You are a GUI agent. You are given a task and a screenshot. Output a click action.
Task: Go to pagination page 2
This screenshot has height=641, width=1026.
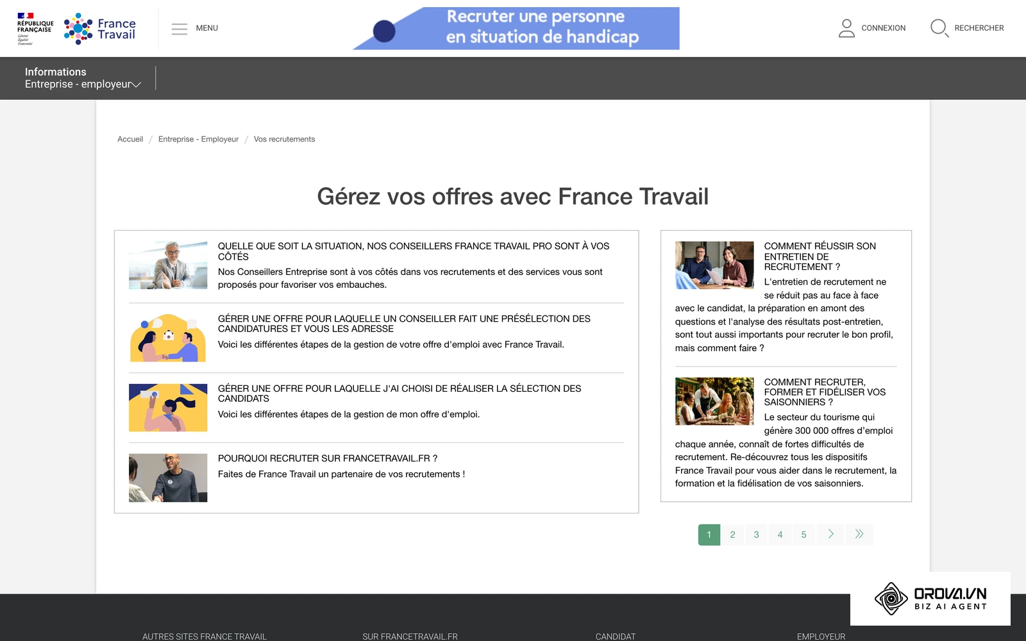733,535
